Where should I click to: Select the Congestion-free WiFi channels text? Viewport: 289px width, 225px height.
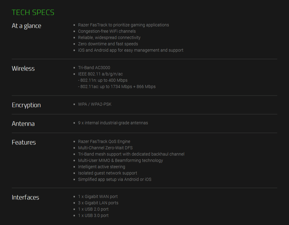(x=107, y=31)
